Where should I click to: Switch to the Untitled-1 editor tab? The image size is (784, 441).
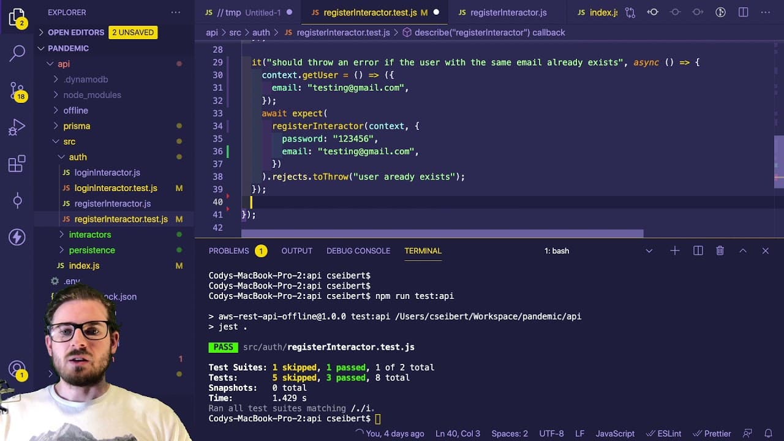click(x=249, y=12)
